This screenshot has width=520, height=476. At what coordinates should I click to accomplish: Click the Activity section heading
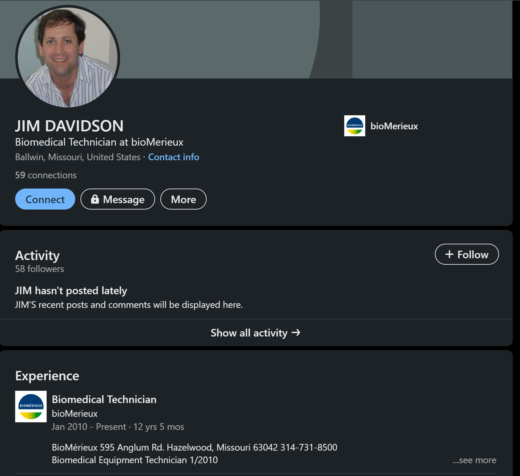point(37,255)
